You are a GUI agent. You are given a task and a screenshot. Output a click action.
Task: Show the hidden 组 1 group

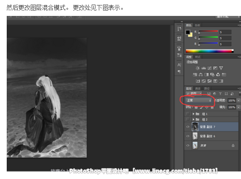click(188, 114)
